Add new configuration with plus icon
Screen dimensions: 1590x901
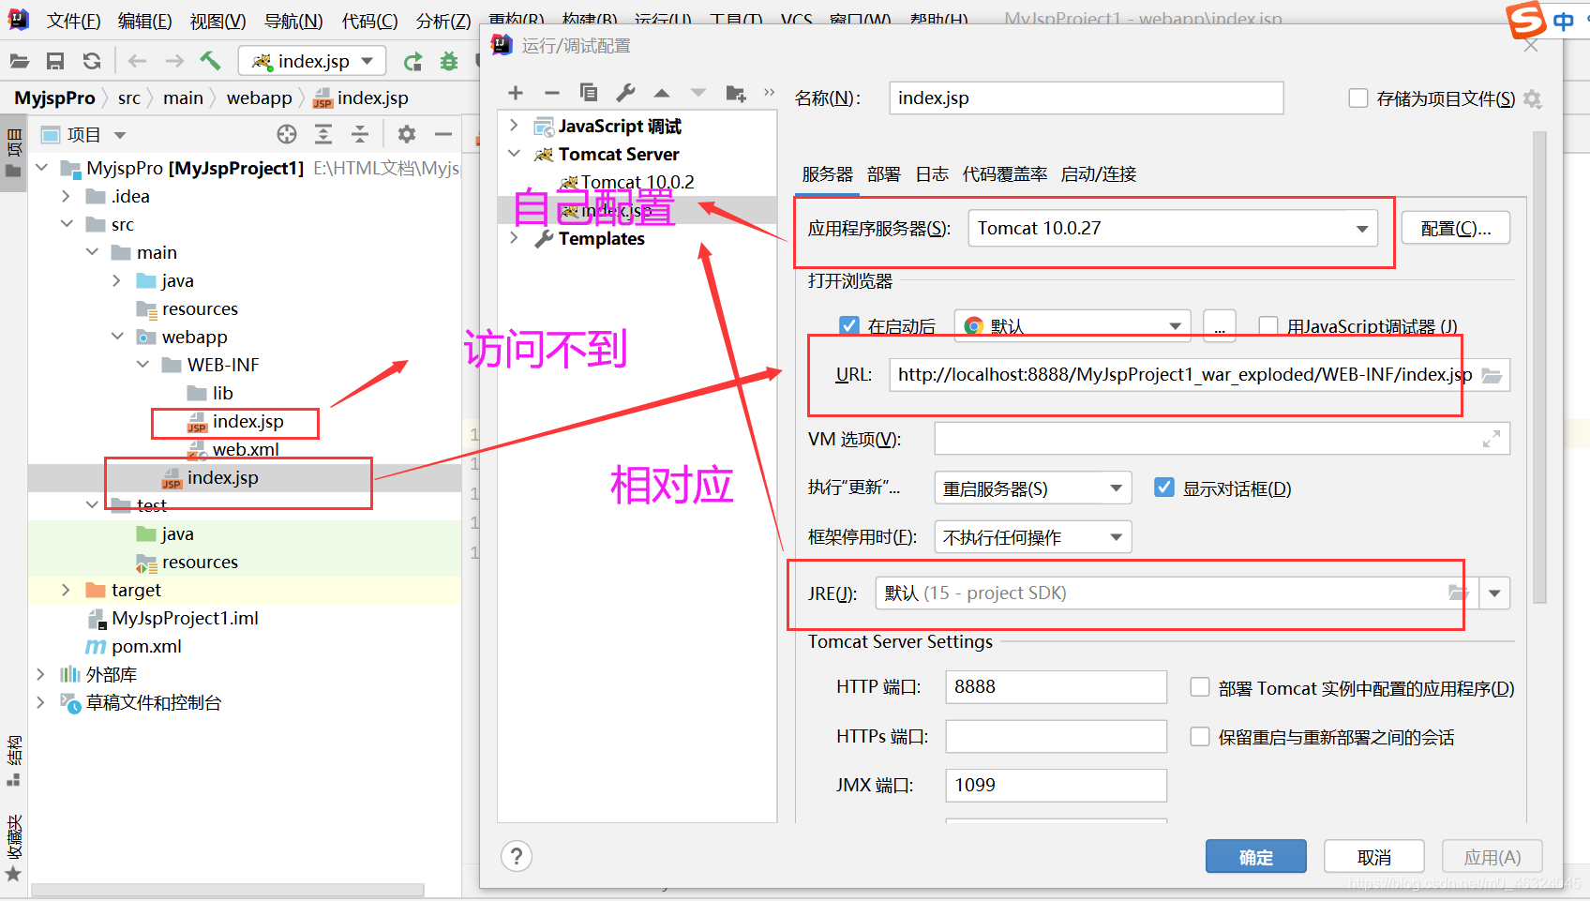tap(516, 93)
